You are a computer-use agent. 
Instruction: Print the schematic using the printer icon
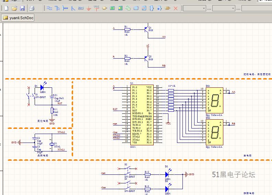click(x=32, y=8)
